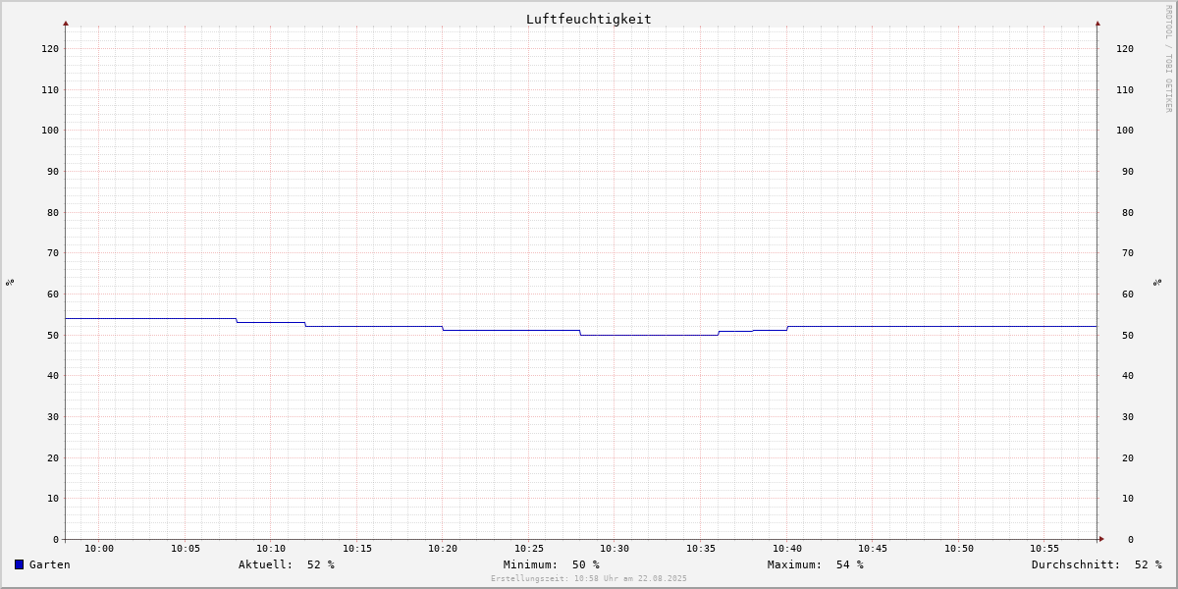Click the % unit label on left axis
Viewport: 1178px width, 589px height.
pyautogui.click(x=10, y=282)
